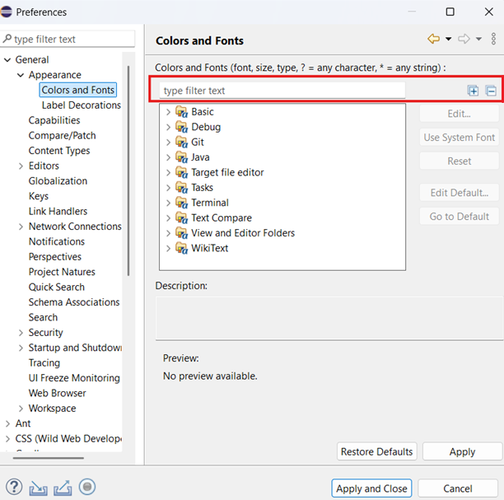Open the Web Browser preference page
Viewport: 504px width, 500px height.
[57, 393]
